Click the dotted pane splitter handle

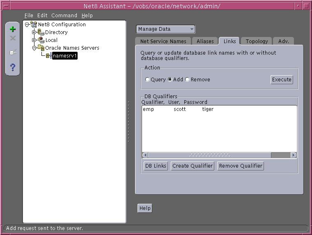coord(128,122)
